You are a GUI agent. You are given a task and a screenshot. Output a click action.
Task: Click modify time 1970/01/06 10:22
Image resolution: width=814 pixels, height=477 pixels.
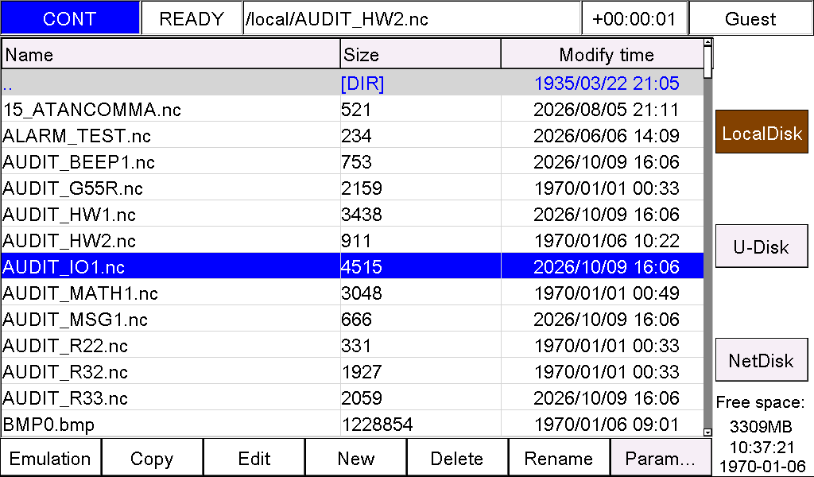607,241
